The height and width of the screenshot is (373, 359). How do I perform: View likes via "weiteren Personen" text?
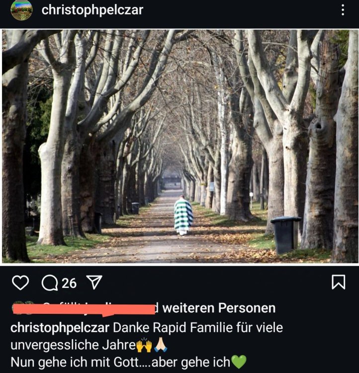pos(219,308)
